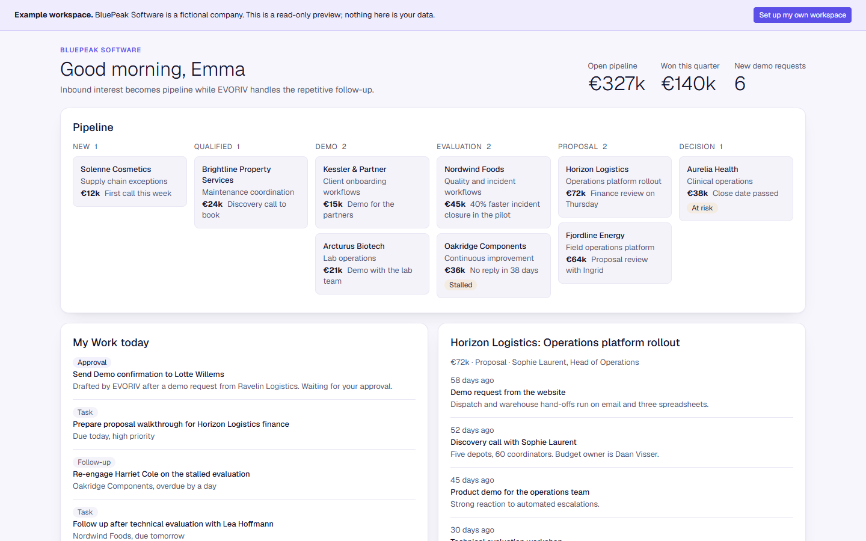The height and width of the screenshot is (541, 866).
Task: Click the 45 days ago timestamp
Action: 472,480
